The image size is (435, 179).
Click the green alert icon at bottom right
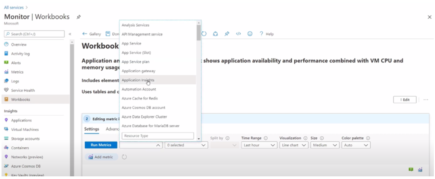[411, 169]
